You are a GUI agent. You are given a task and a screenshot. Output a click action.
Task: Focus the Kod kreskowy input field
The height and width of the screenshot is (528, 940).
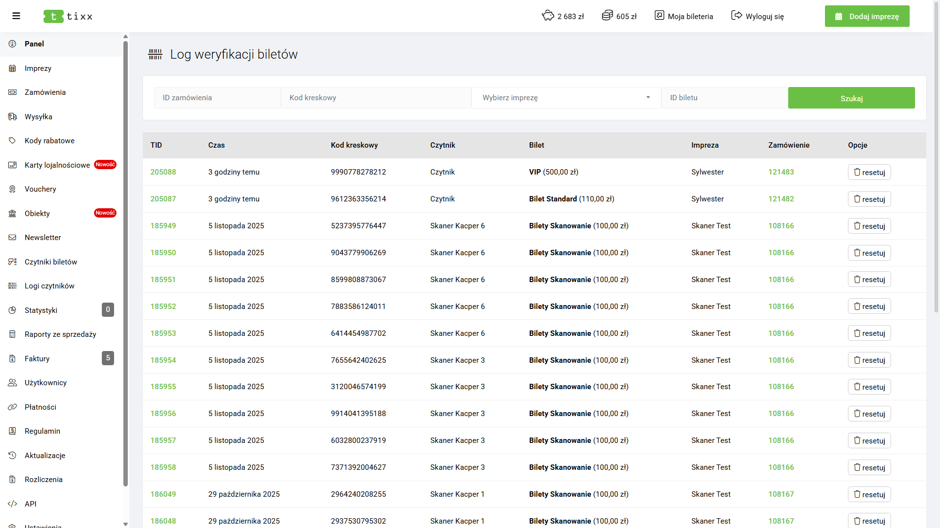click(376, 98)
